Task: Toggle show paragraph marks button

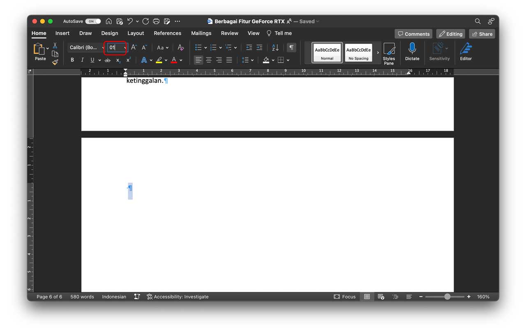Action: click(291, 48)
